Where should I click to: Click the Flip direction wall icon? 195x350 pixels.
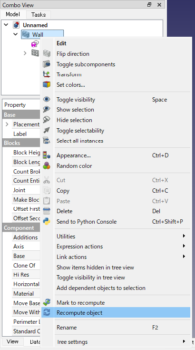(x=47, y=54)
